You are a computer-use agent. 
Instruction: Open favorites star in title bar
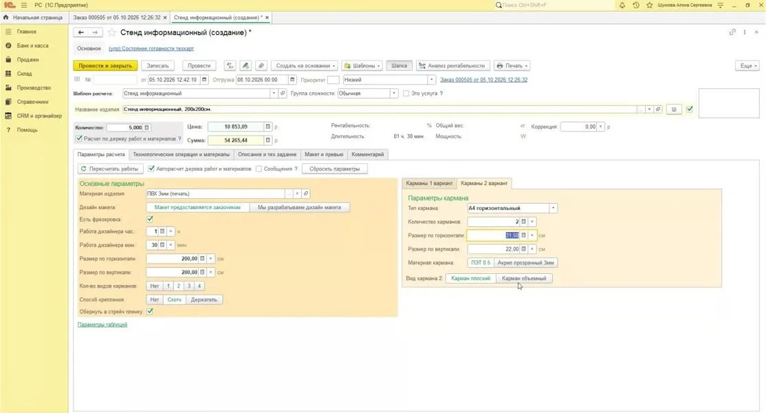[x=649, y=5]
